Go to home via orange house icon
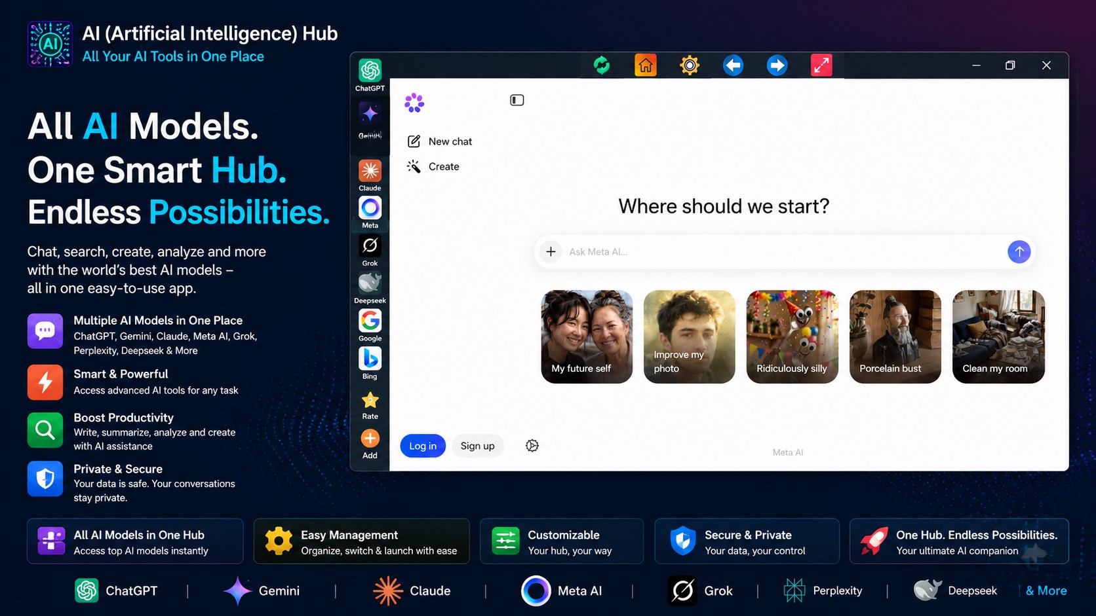Image resolution: width=1096 pixels, height=616 pixels. [646, 65]
